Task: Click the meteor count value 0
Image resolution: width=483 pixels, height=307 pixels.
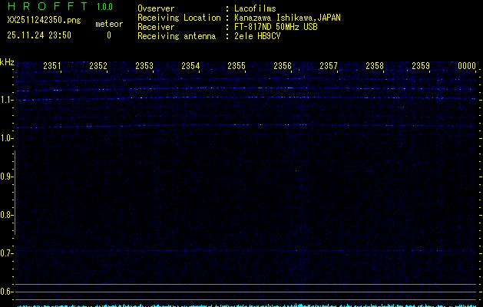Action: pos(108,35)
